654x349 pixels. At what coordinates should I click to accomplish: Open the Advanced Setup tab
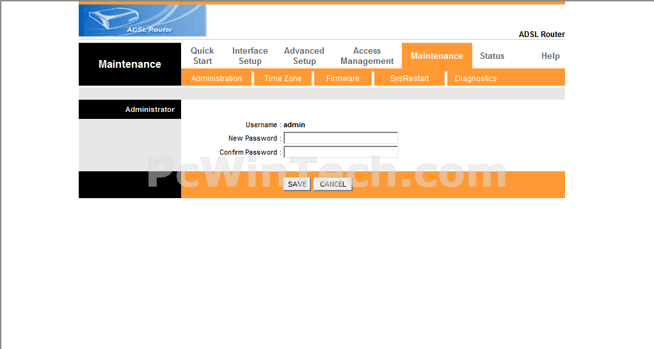tap(304, 56)
